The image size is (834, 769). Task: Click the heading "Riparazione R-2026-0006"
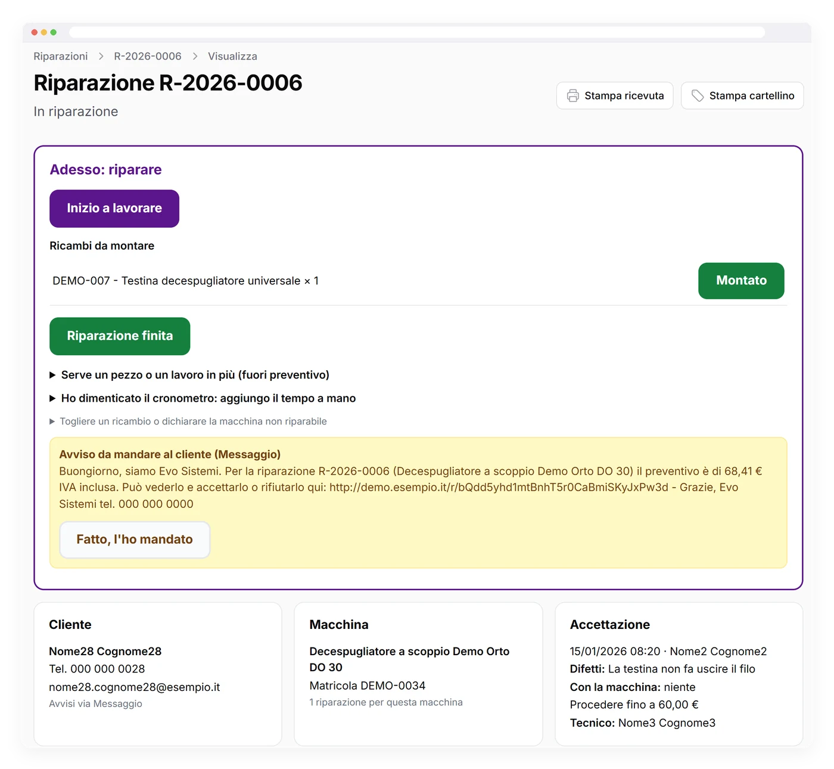coord(168,83)
